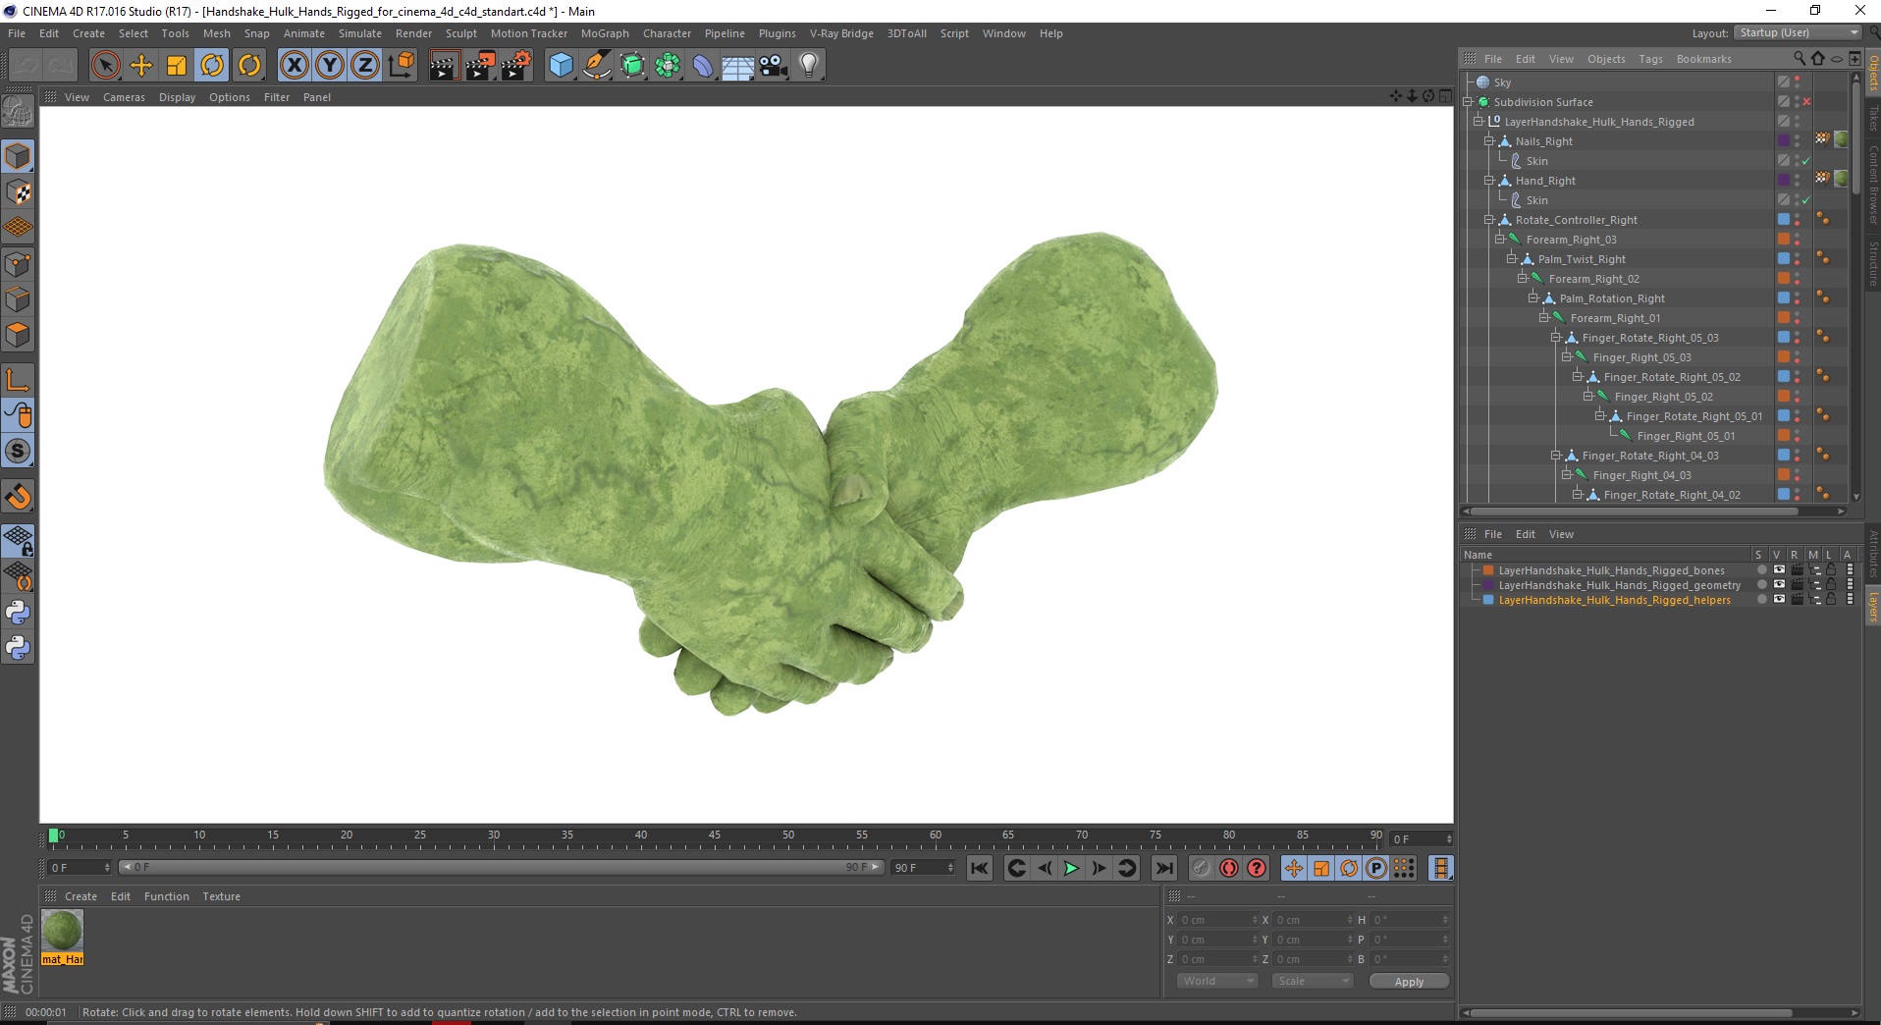Open the Layout dropdown
The image size is (1881, 1025).
(x=1797, y=32)
